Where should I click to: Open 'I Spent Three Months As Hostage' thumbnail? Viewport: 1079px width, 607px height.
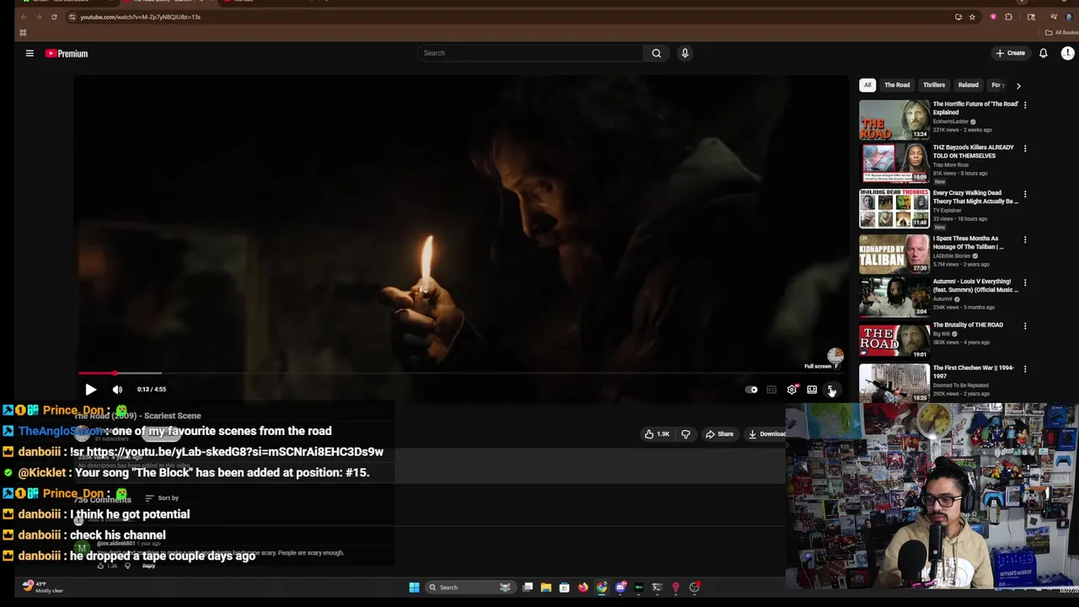(x=894, y=253)
